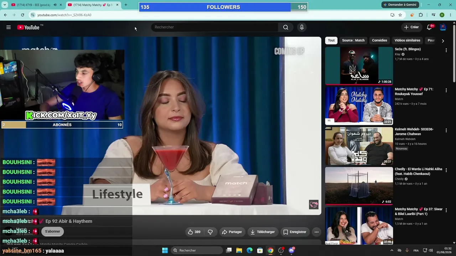Open File Explorer from the taskbar
Screen dimensions: 456x256
point(239,250)
